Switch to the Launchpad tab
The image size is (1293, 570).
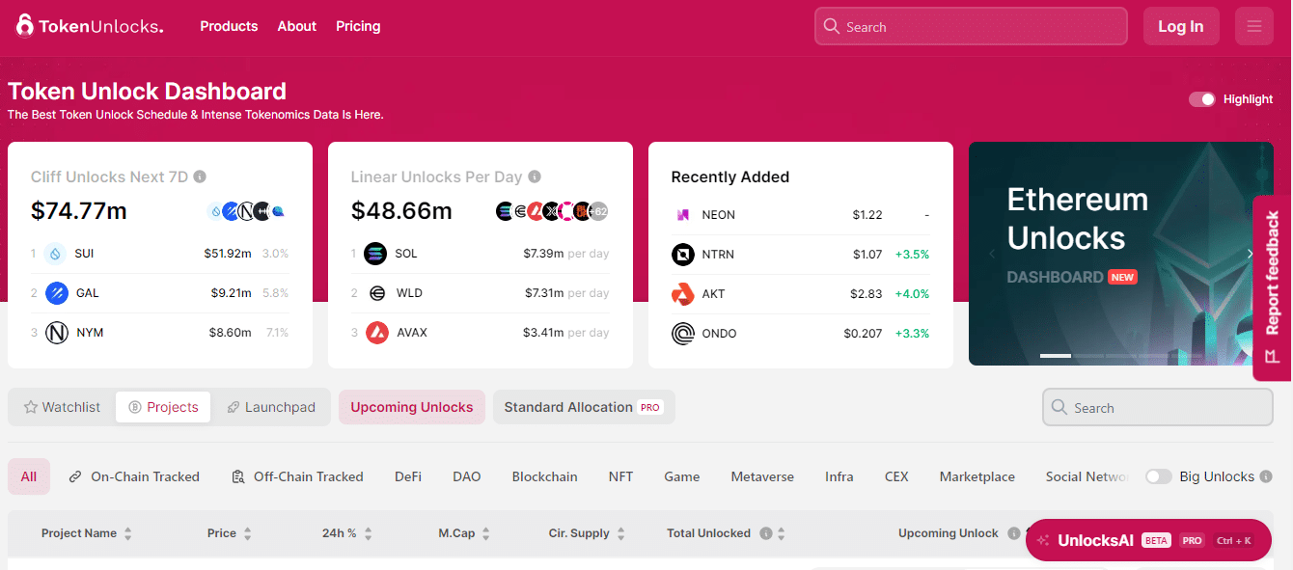(271, 407)
